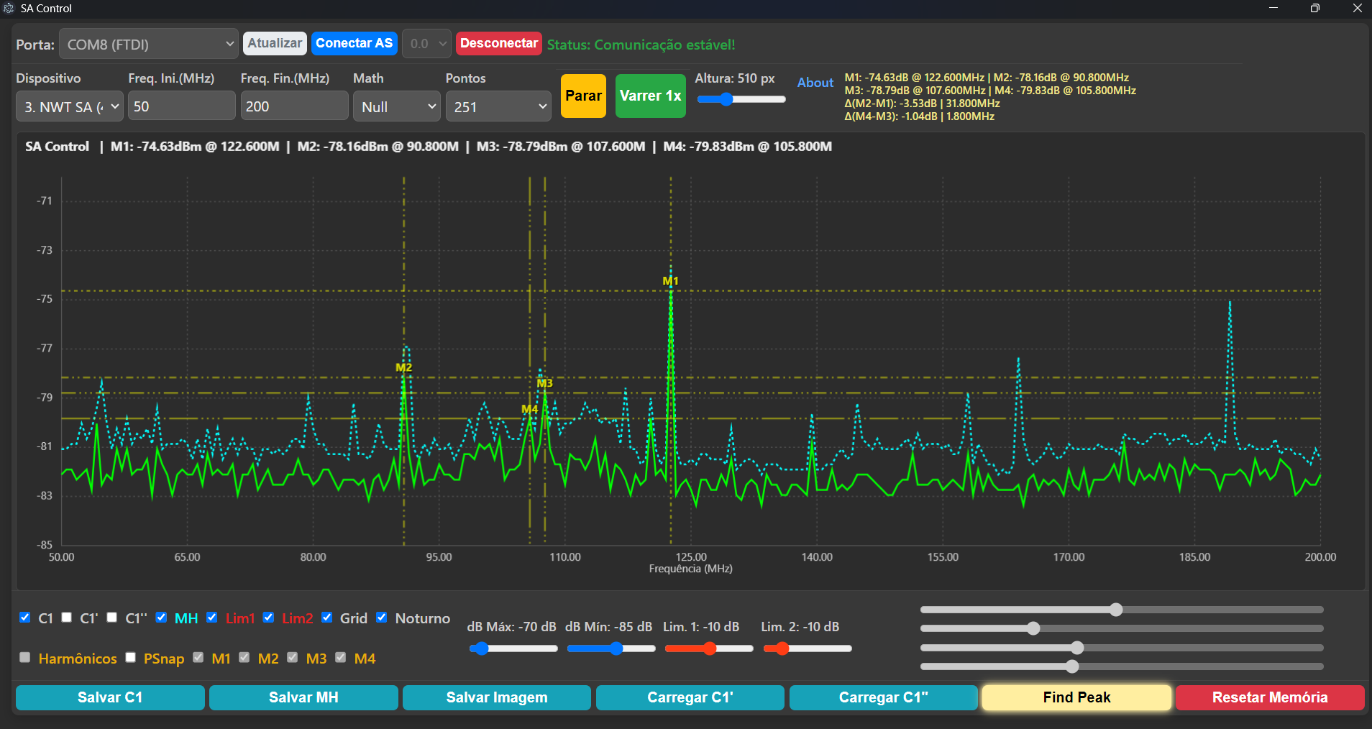Uncheck the MH max hold checkbox
Screen dimensions: 1372x729
point(162,618)
